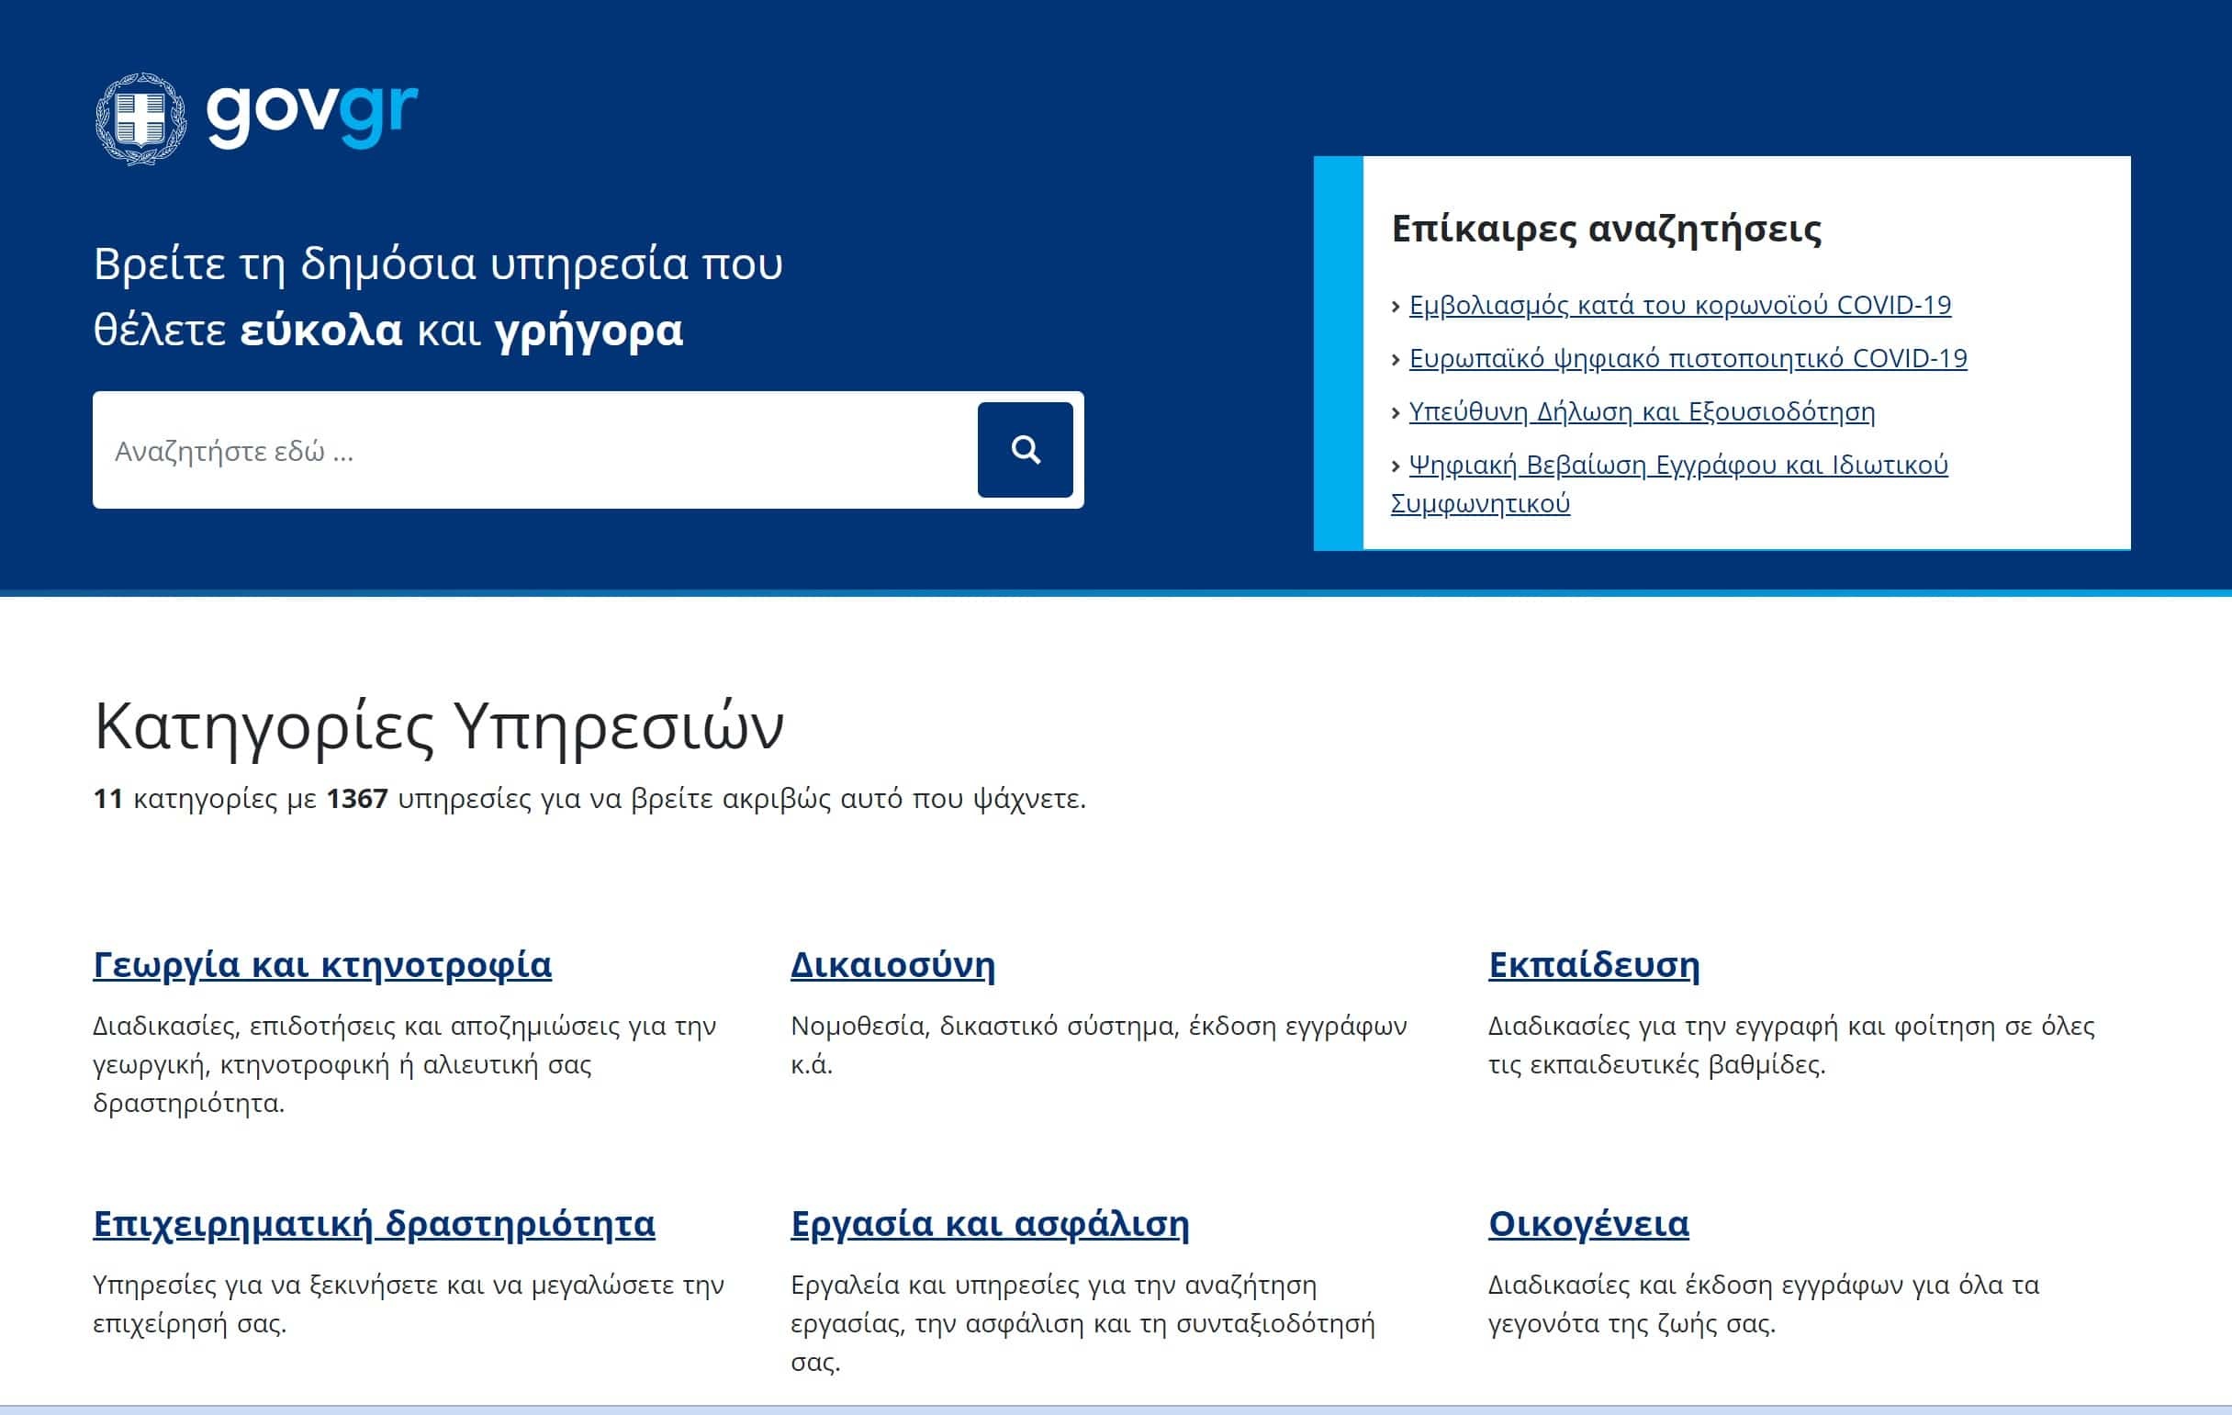
Task: Open the Γεωργία και κτηνοτροφία category
Action: tap(321, 965)
